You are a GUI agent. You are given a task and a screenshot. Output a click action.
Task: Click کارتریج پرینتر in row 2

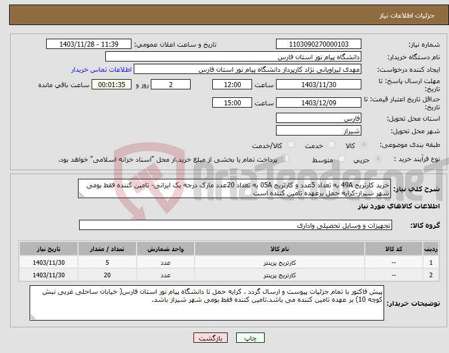tap(279, 275)
